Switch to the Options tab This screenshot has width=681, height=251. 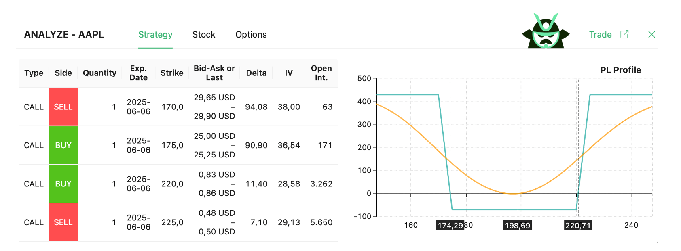(251, 35)
